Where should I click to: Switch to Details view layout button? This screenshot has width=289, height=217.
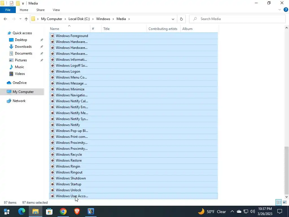coord(279,202)
